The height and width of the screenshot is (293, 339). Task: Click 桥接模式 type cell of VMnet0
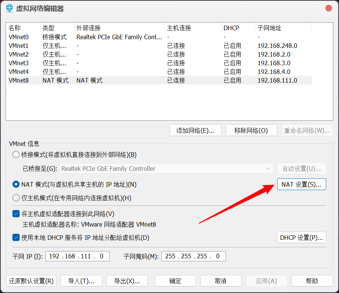pos(54,37)
